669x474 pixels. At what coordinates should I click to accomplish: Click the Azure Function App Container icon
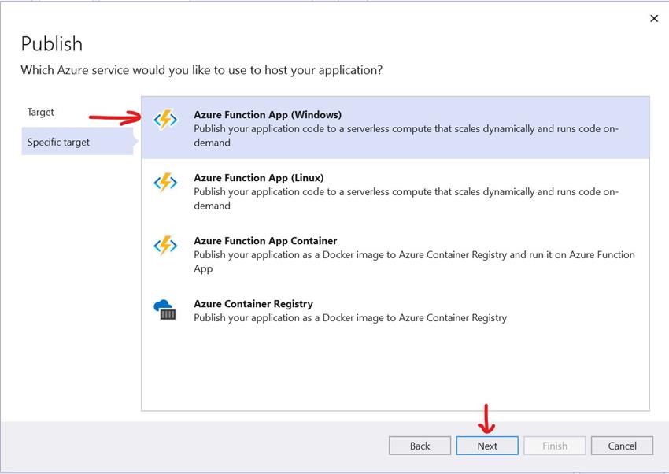click(165, 246)
